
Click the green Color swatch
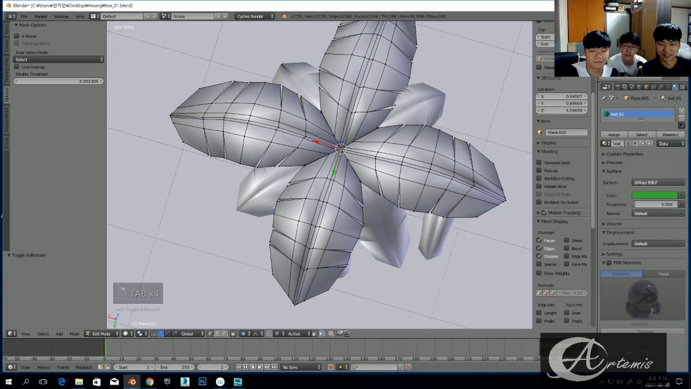[655, 195]
